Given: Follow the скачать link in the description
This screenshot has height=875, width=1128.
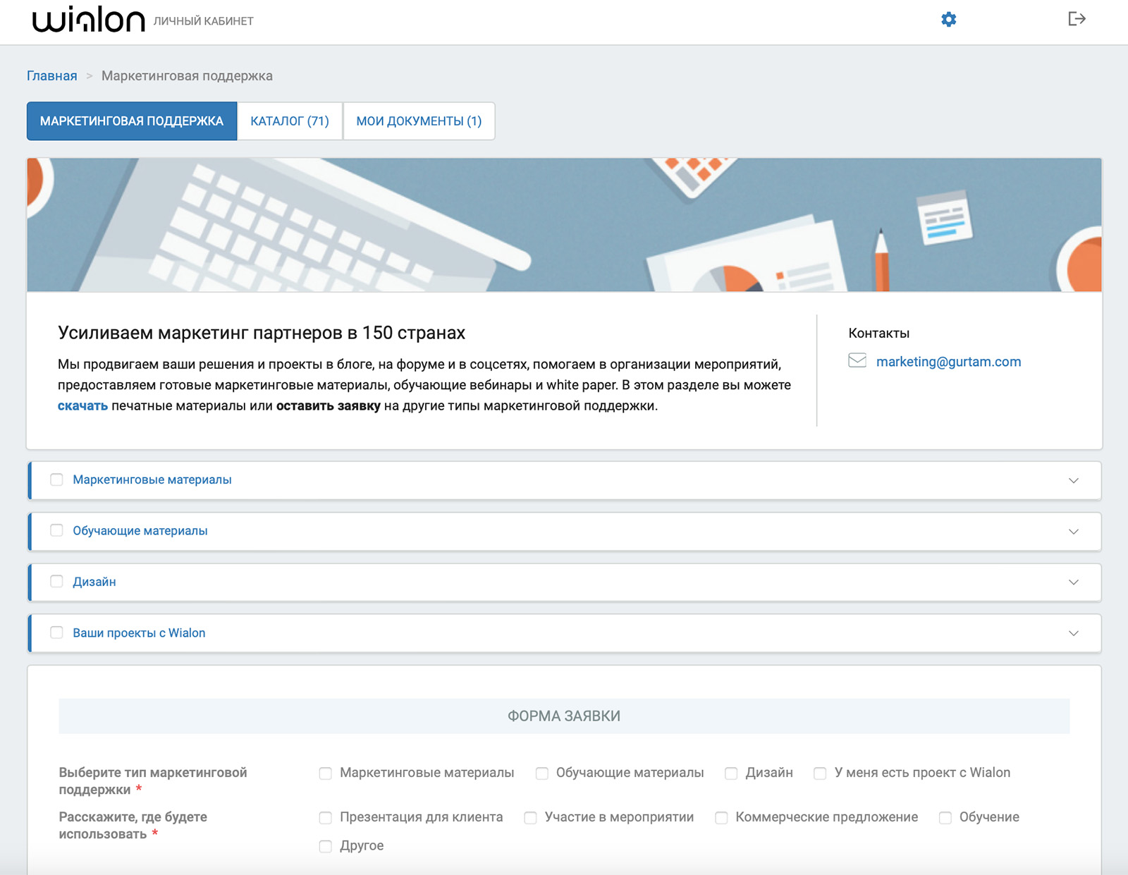Looking at the screenshot, I should point(82,406).
